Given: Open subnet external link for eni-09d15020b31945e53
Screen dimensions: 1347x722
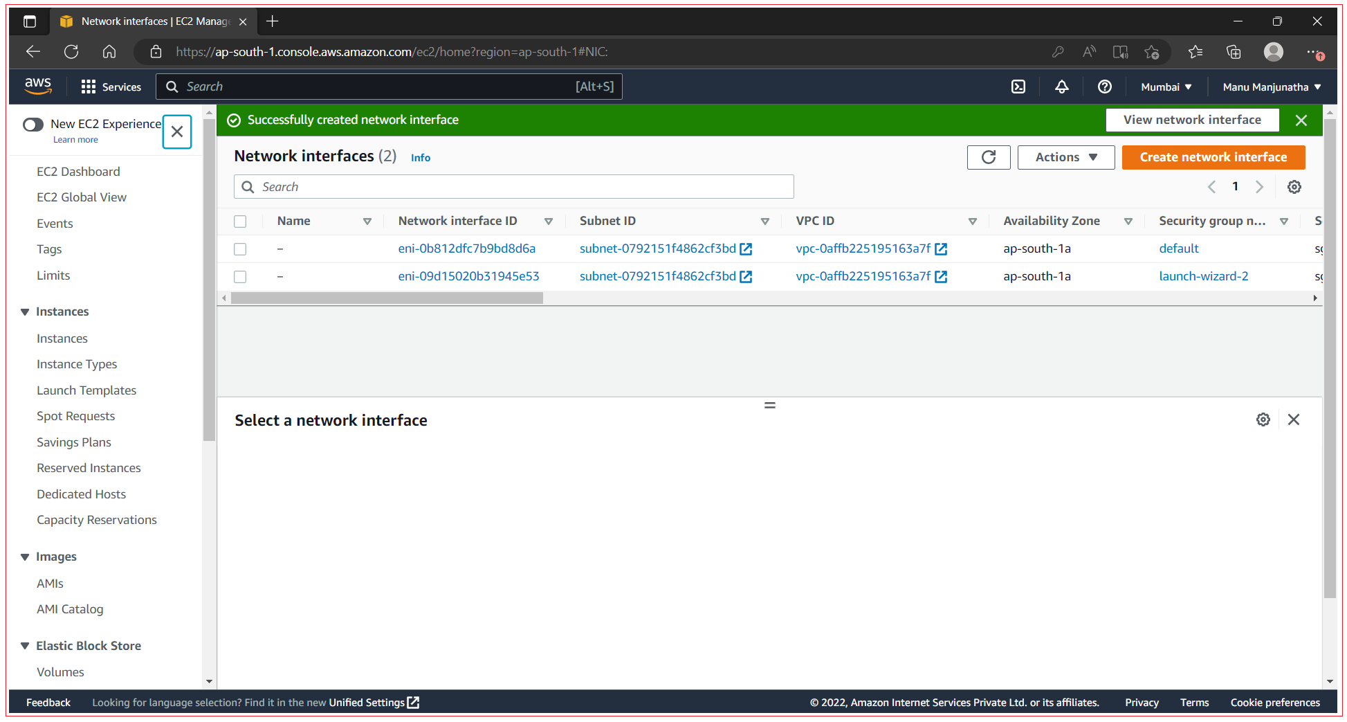Looking at the screenshot, I should pyautogui.click(x=746, y=277).
